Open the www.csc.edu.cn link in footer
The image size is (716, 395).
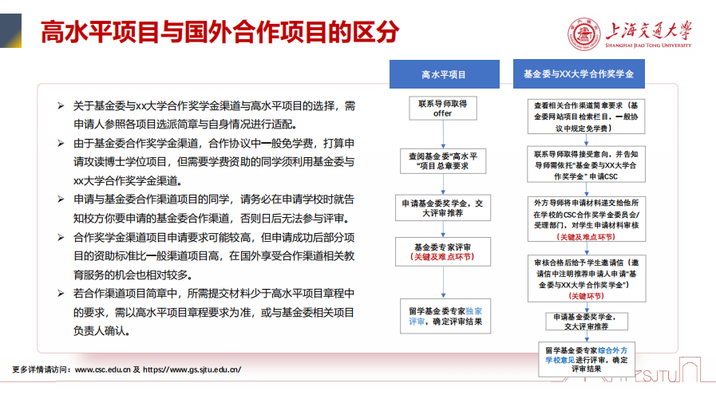click(x=102, y=369)
